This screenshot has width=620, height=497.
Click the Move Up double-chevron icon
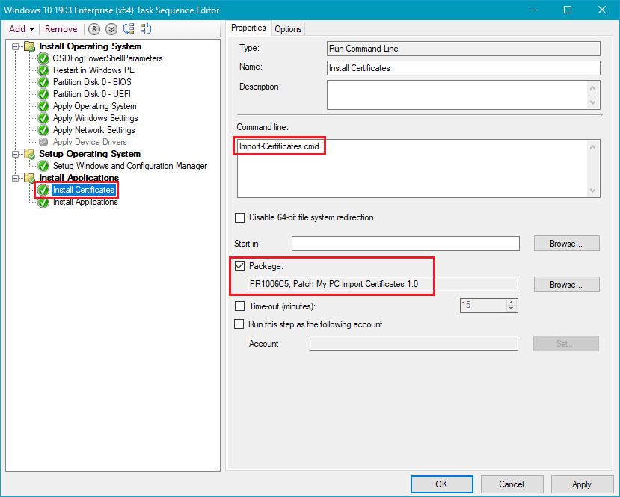coord(94,29)
